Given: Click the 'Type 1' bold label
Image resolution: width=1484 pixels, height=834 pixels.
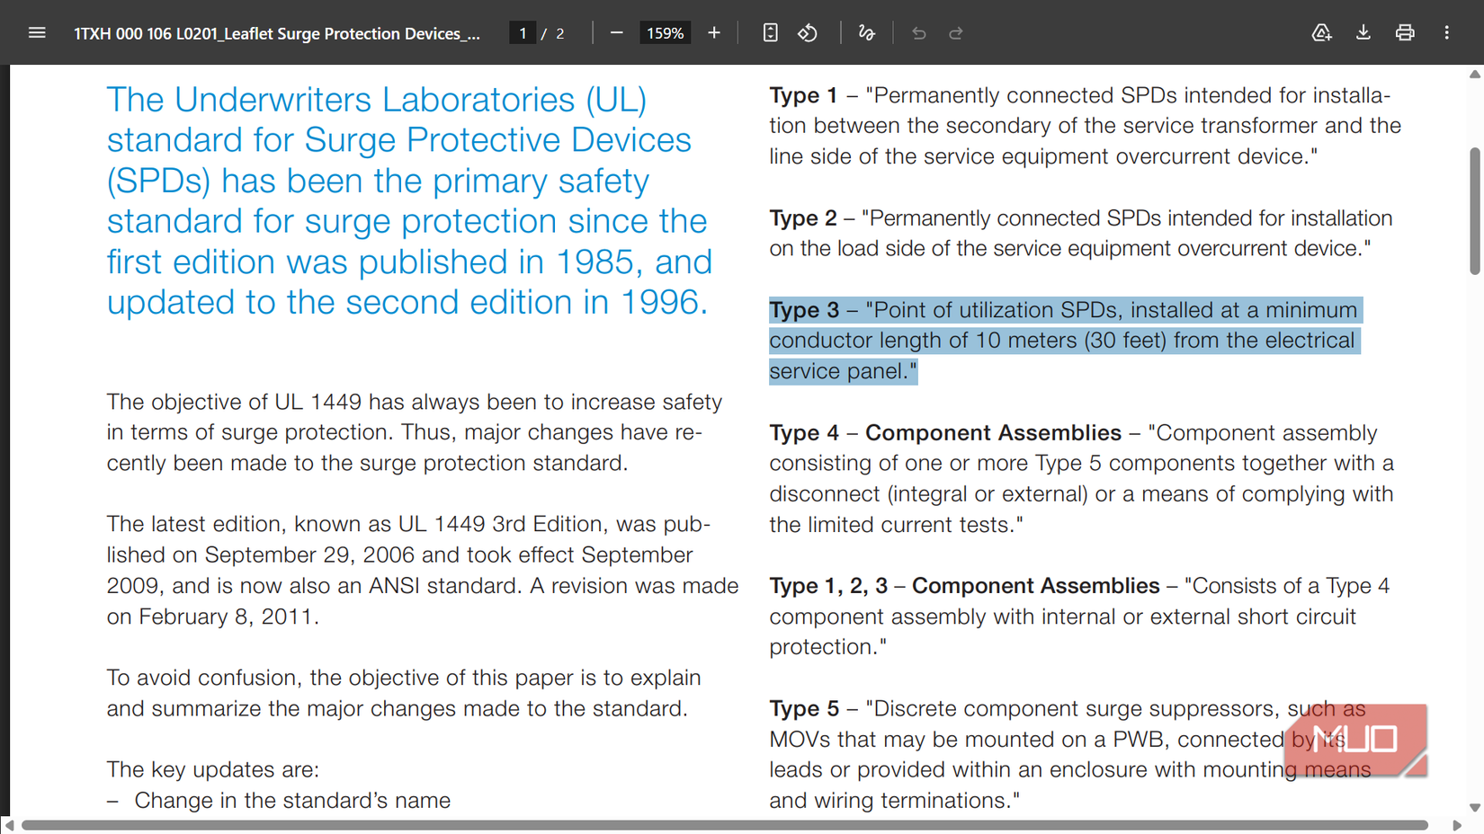Looking at the screenshot, I should click(803, 95).
